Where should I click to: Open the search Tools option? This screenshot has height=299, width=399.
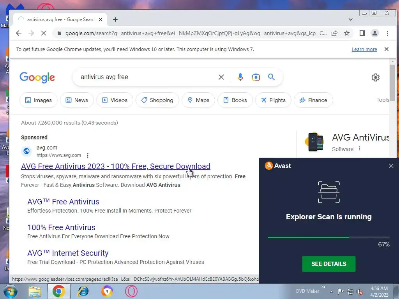(x=383, y=100)
